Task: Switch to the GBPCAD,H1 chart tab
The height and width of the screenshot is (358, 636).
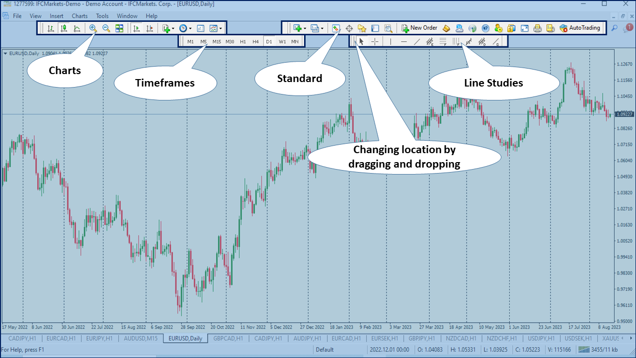Action: coord(228,338)
